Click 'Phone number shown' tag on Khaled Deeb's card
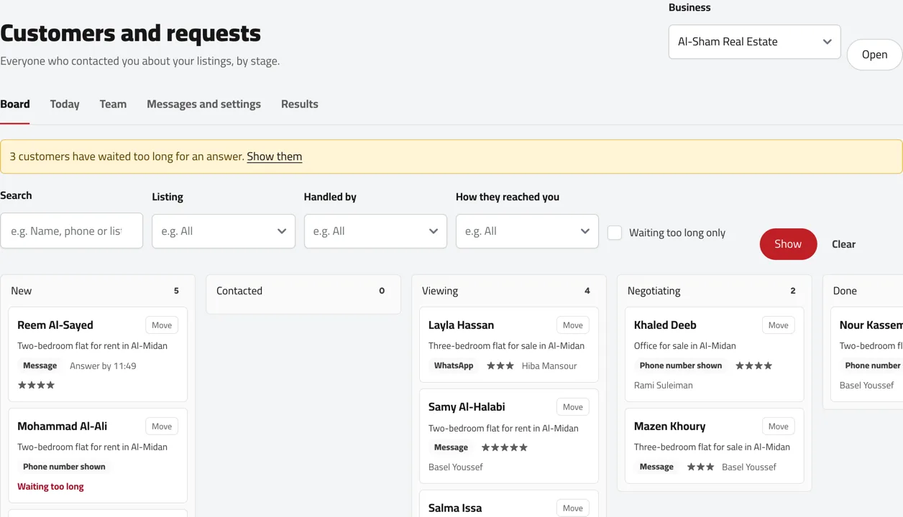 [x=681, y=365]
